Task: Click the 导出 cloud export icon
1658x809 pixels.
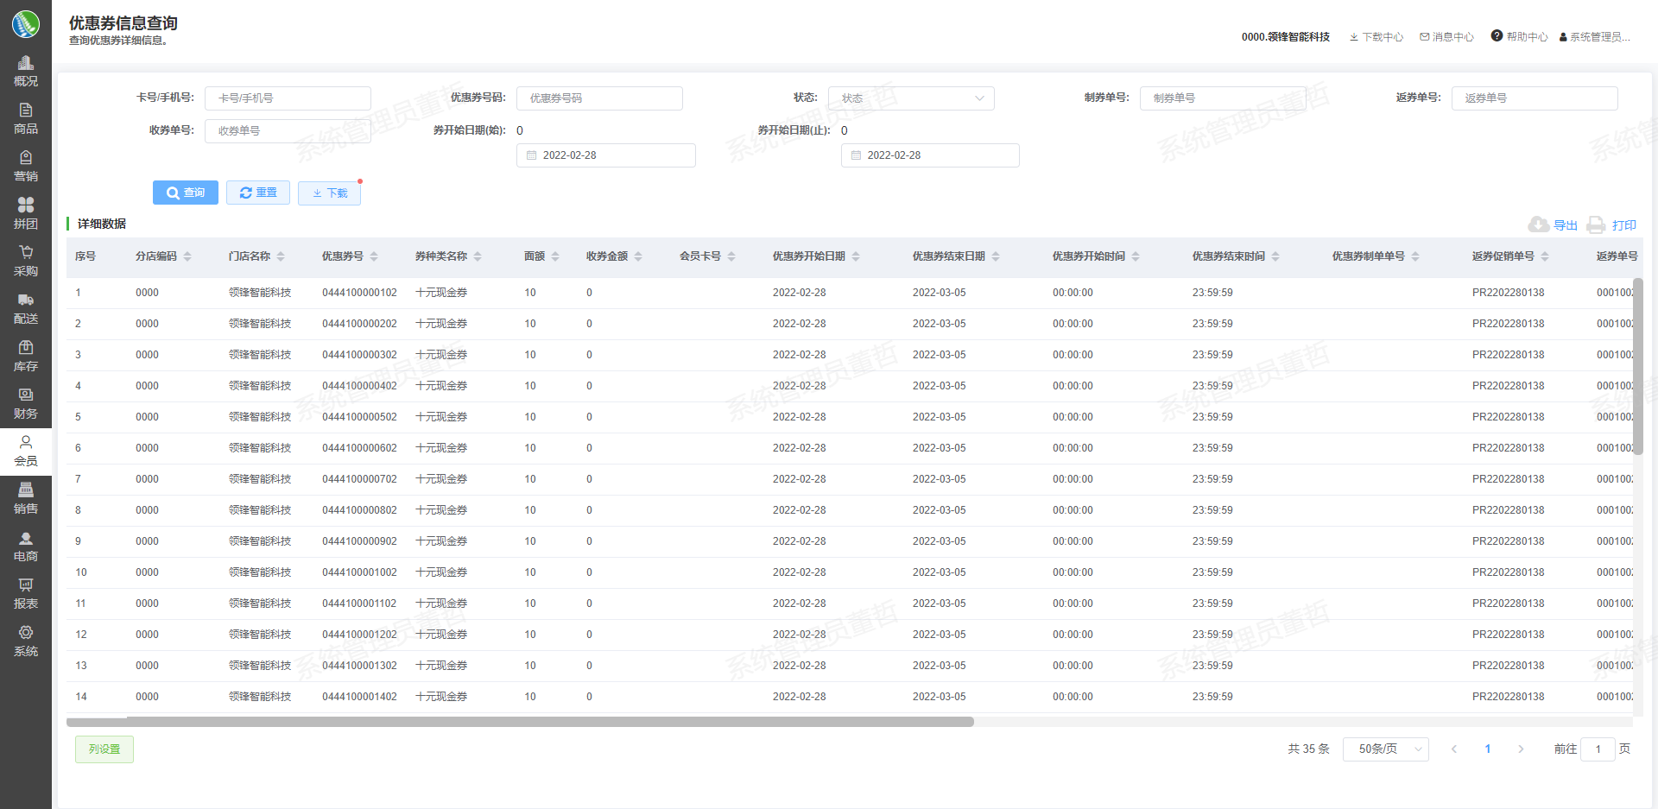Action: point(1538,225)
